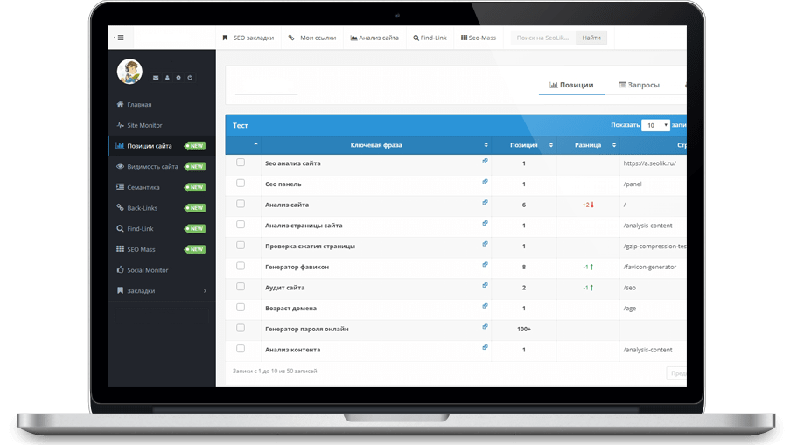The height and width of the screenshot is (445, 790).
Task: Open link icon for Аудит сайта
Action: (x=485, y=285)
